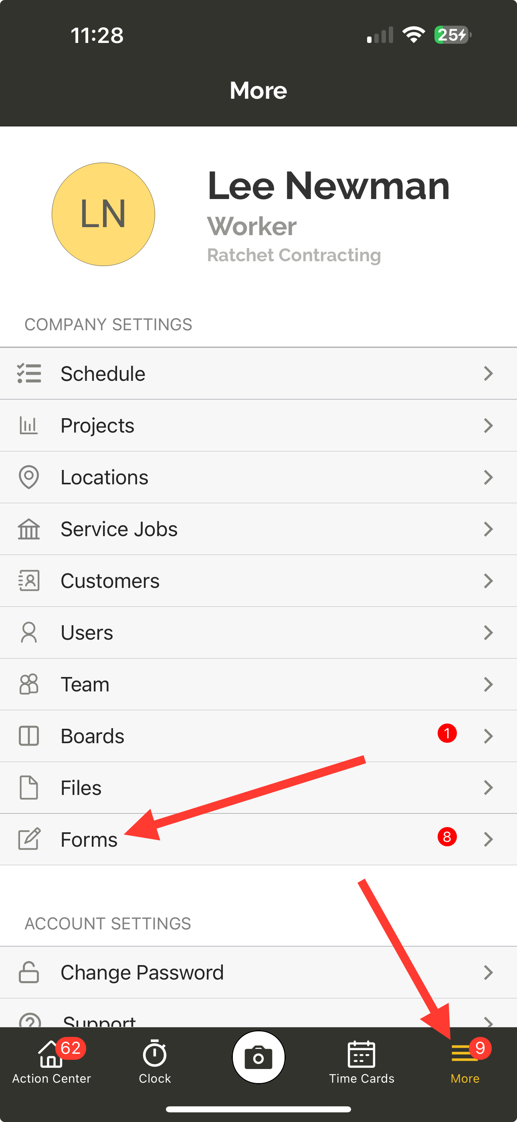
Task: Tap the Projects bar chart icon
Action: [29, 425]
